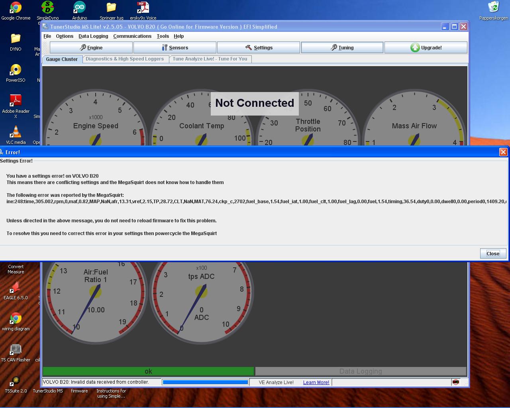510x408 pixels.
Task: Open the Tools menu
Action: pyautogui.click(x=163, y=36)
